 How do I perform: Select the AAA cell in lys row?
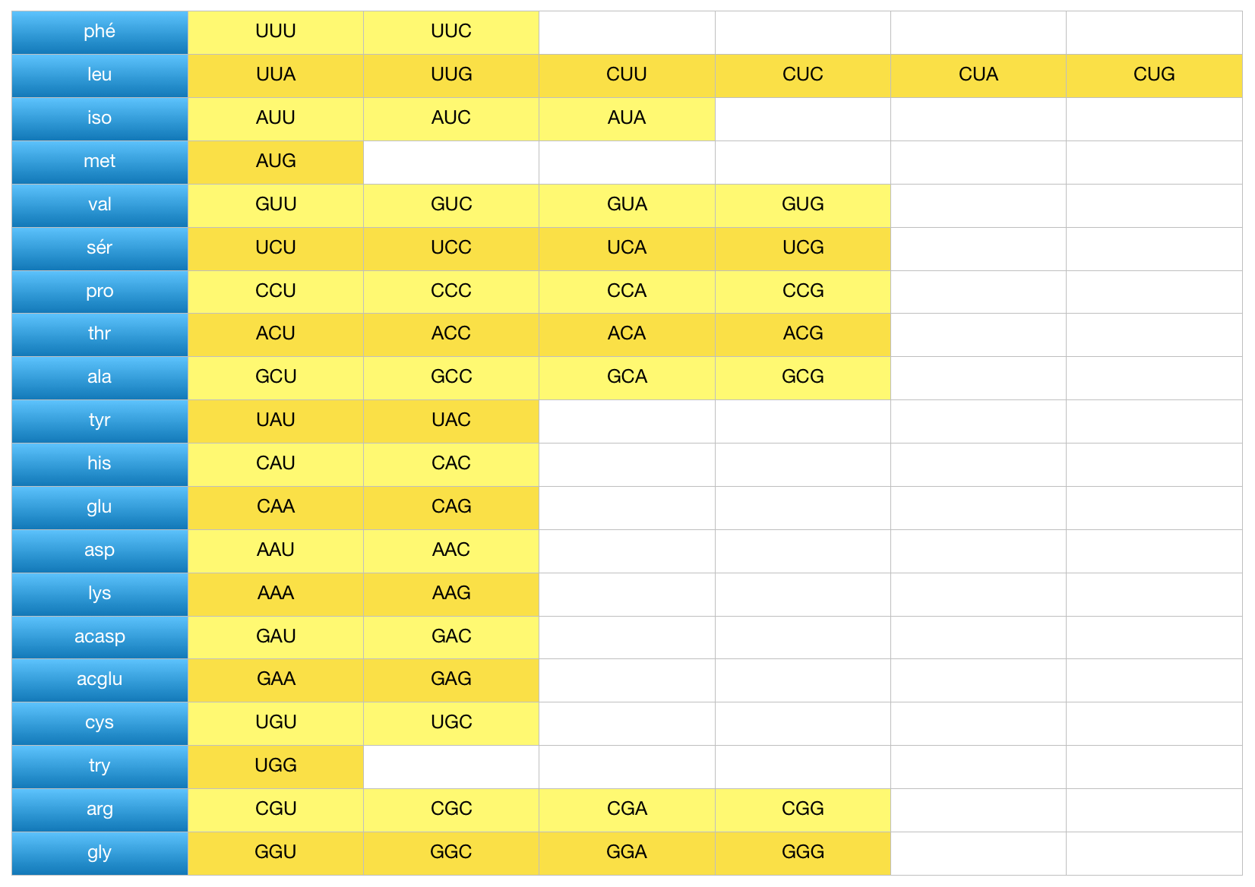[x=275, y=594]
